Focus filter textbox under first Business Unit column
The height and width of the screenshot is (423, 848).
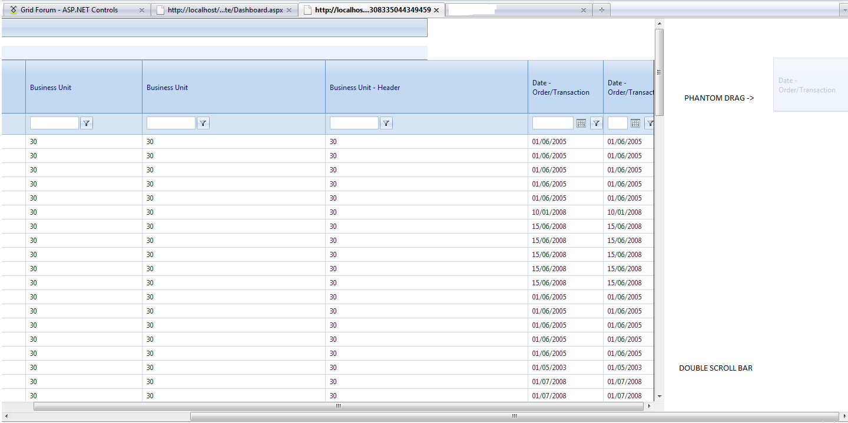pyautogui.click(x=54, y=123)
